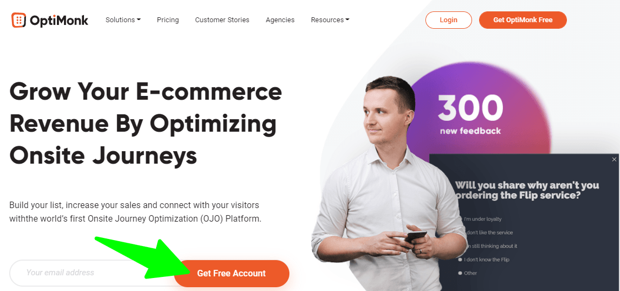620x291 pixels.
Task: Select "still thinking about it" option
Action: coord(491,246)
